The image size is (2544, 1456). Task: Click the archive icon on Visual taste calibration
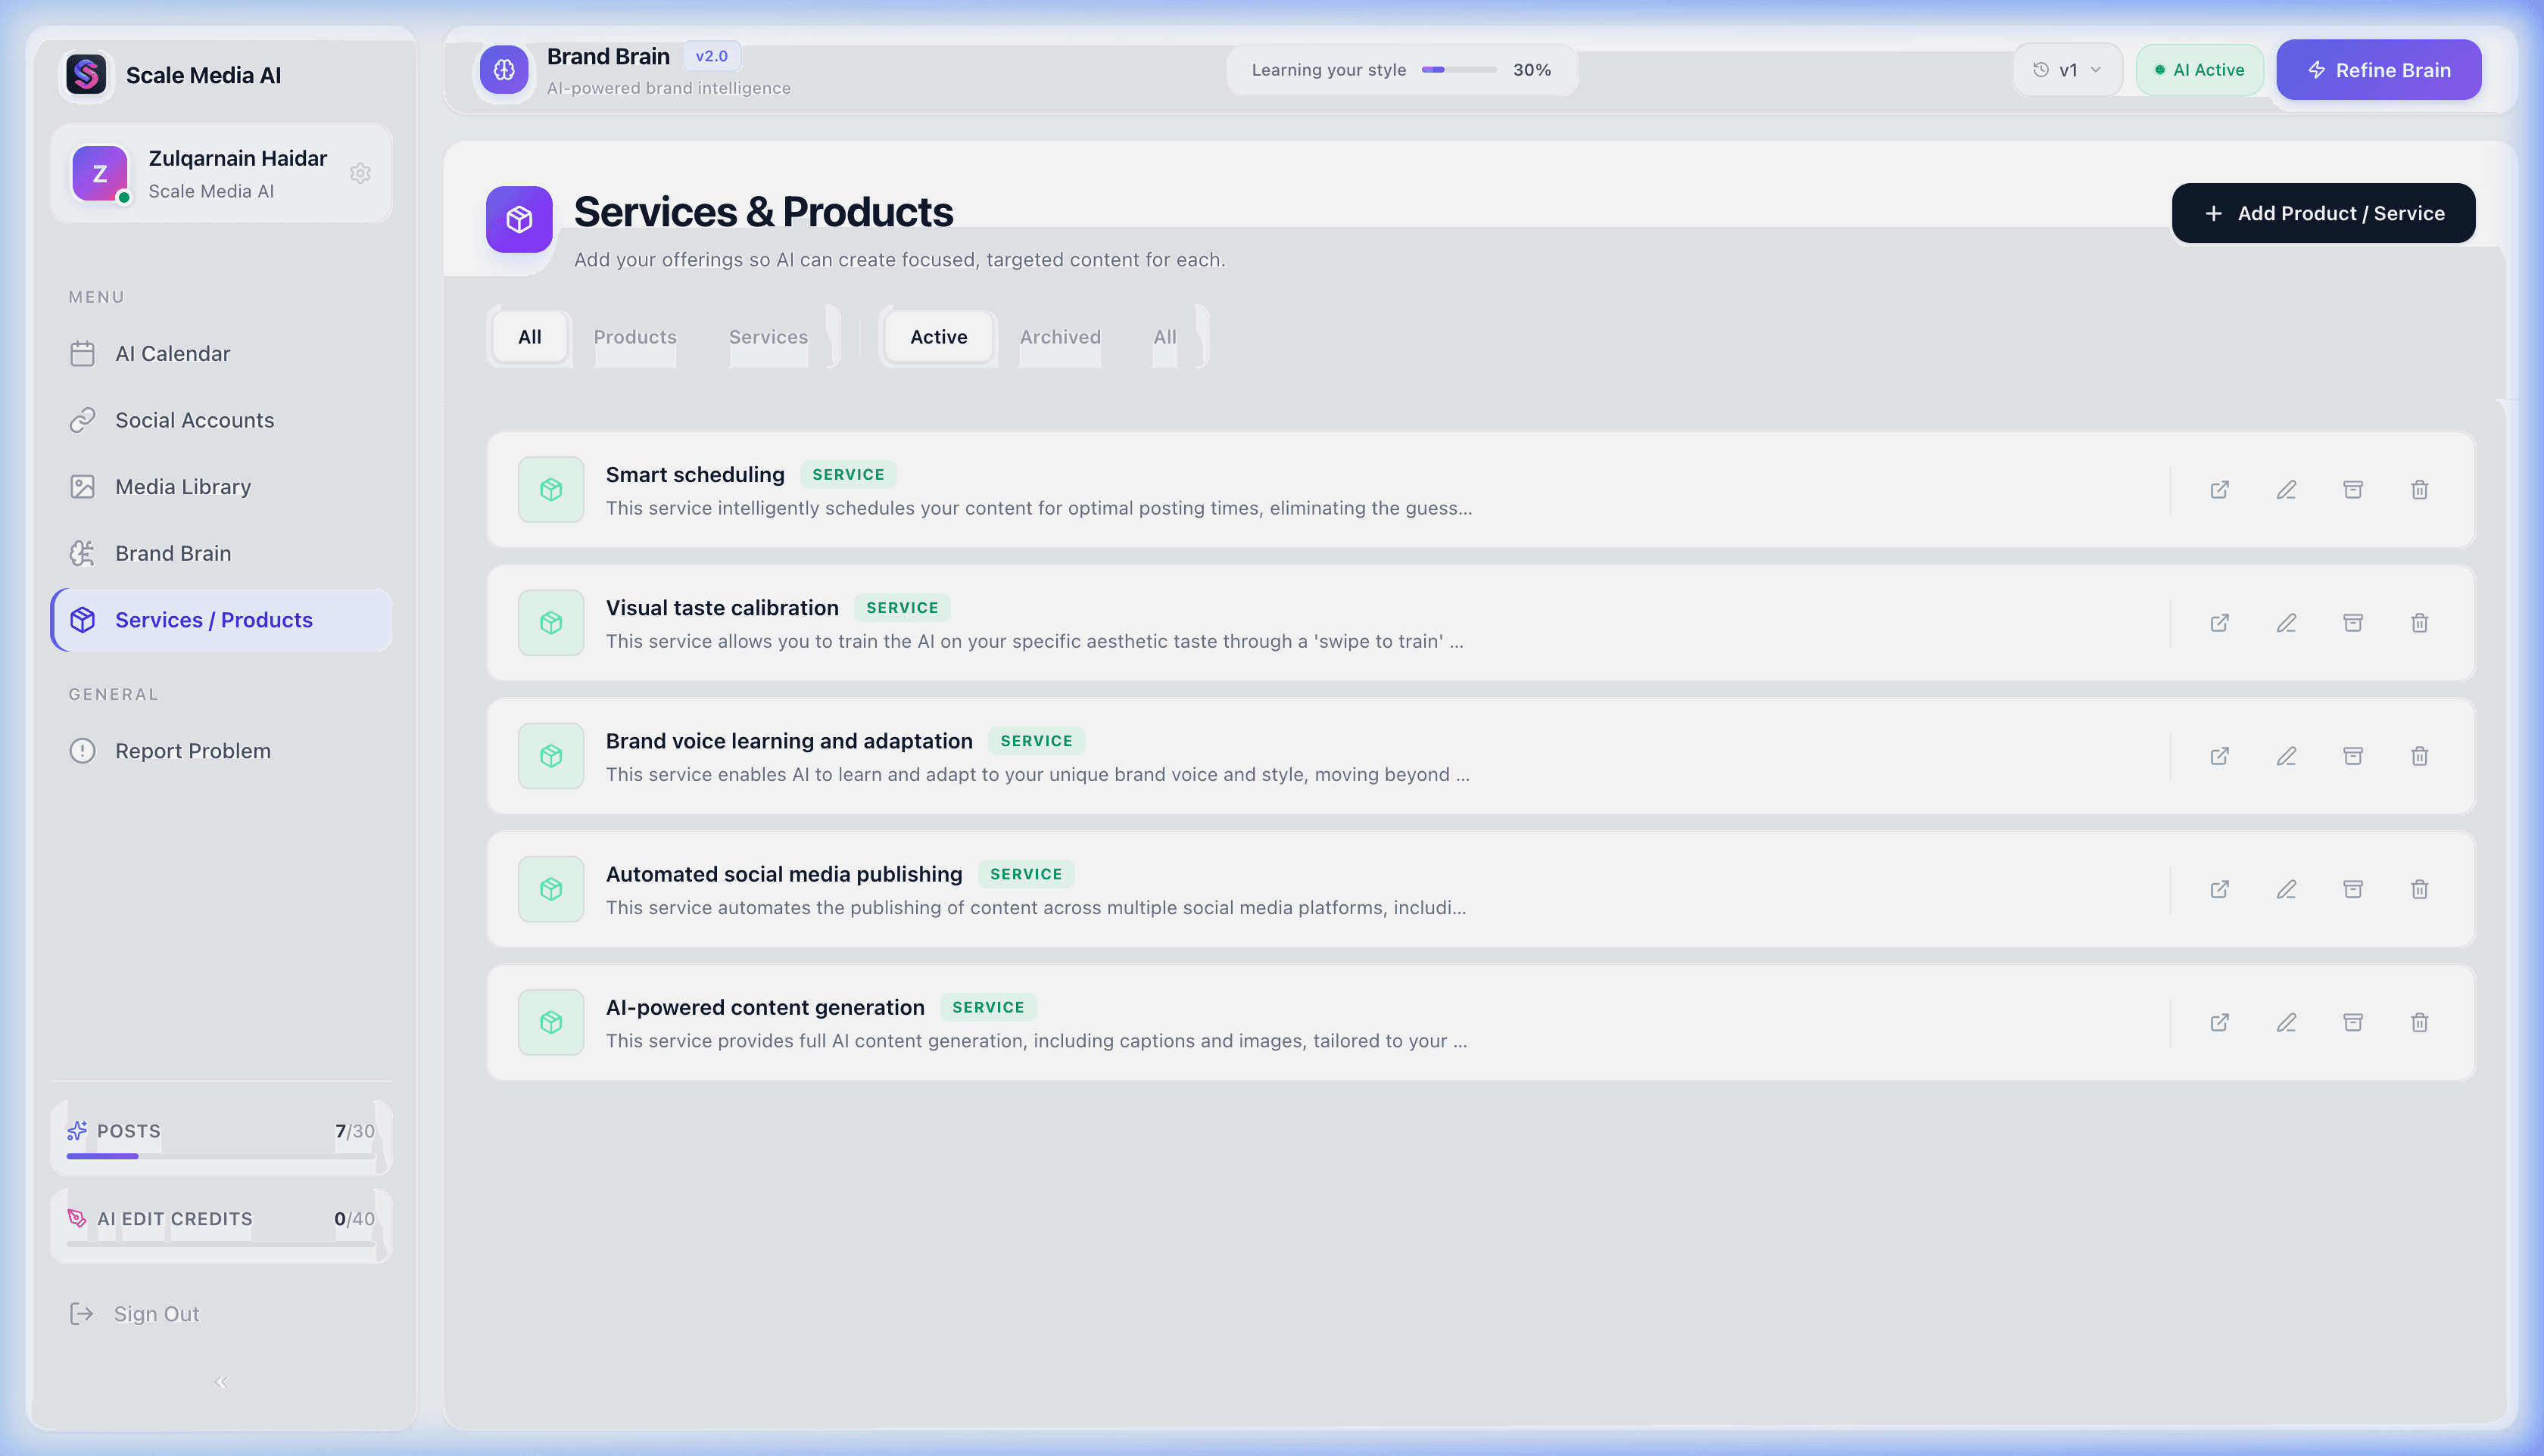2354,622
